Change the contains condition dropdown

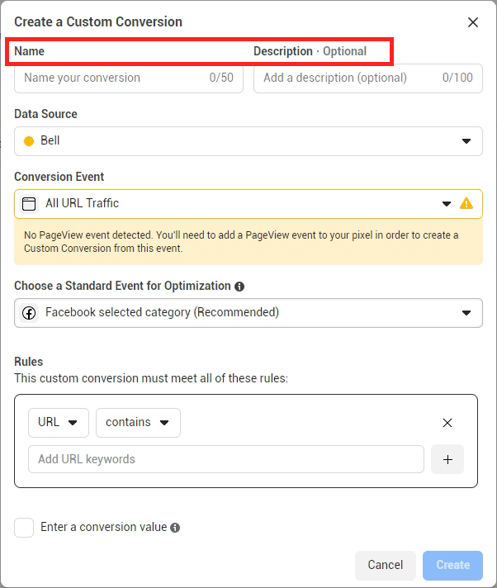(138, 423)
